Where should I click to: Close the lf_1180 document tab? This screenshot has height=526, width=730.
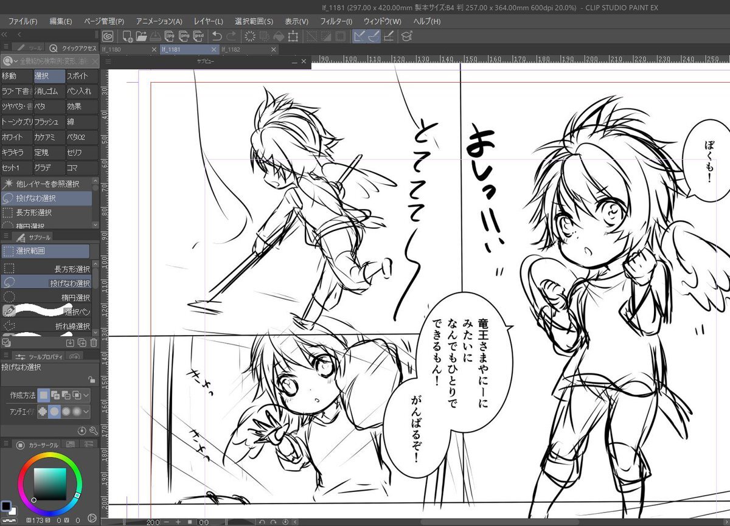154,50
